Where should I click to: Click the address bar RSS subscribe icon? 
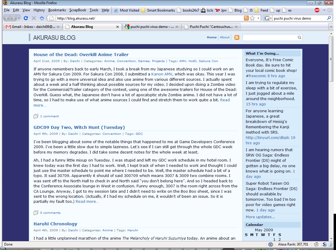[246, 18]
